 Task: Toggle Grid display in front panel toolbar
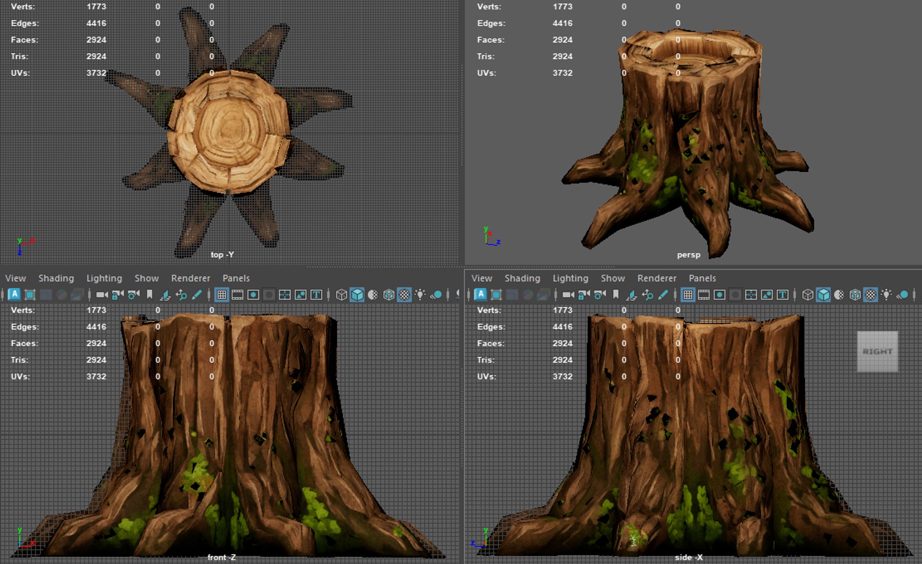(x=221, y=295)
